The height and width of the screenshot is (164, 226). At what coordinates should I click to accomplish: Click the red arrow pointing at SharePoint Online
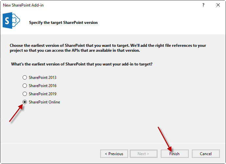coord(16,113)
